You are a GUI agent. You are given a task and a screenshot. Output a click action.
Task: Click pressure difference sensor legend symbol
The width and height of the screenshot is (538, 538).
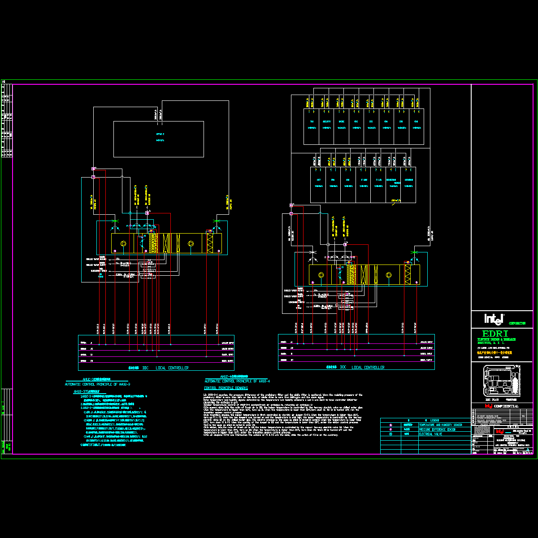point(390,430)
